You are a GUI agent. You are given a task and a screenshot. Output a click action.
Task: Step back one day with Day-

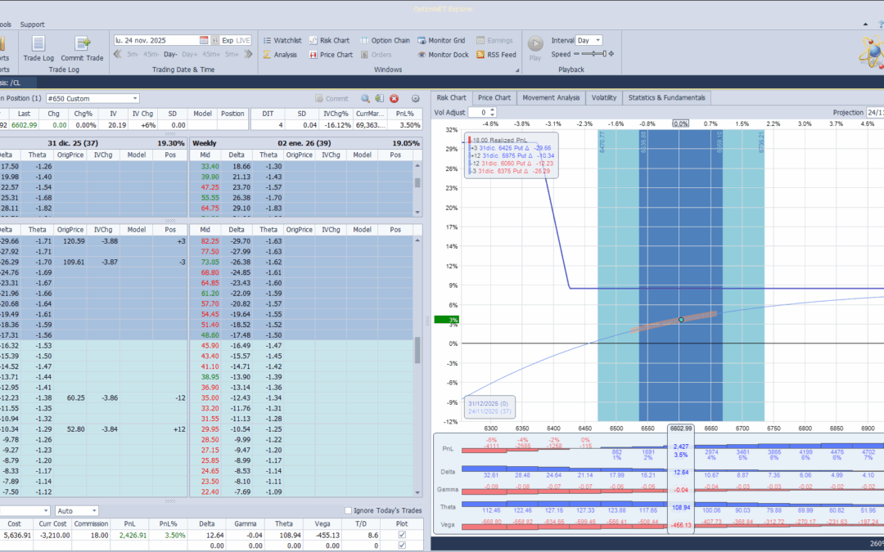point(171,55)
